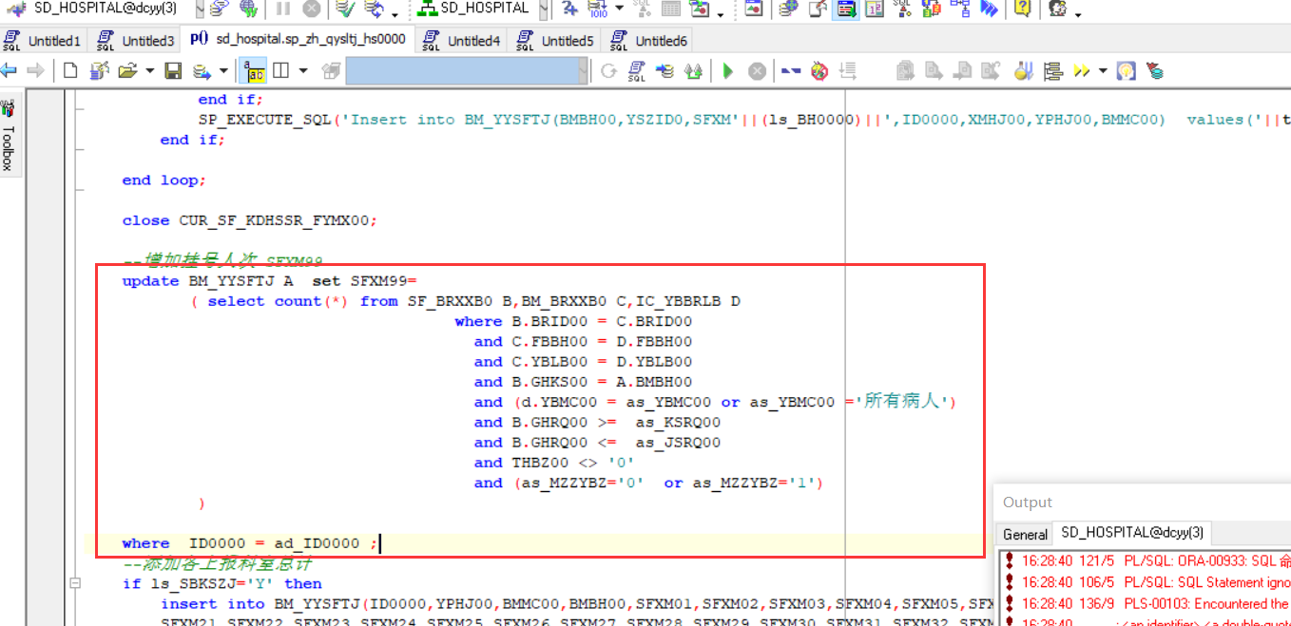The image size is (1291, 626).
Task: Open the SD_HOSPITAL@dcyy(3) connection dropdown
Action: (x=199, y=9)
